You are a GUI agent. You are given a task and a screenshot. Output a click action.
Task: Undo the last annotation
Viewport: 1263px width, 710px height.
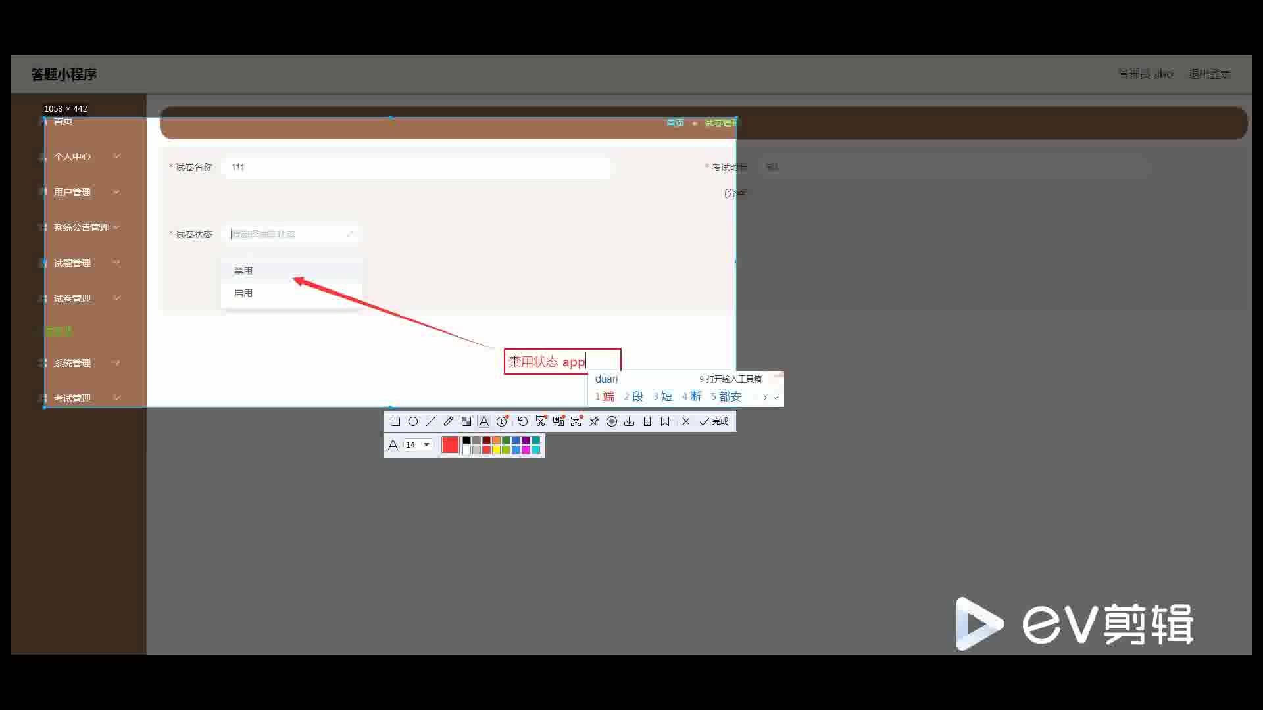click(x=523, y=421)
